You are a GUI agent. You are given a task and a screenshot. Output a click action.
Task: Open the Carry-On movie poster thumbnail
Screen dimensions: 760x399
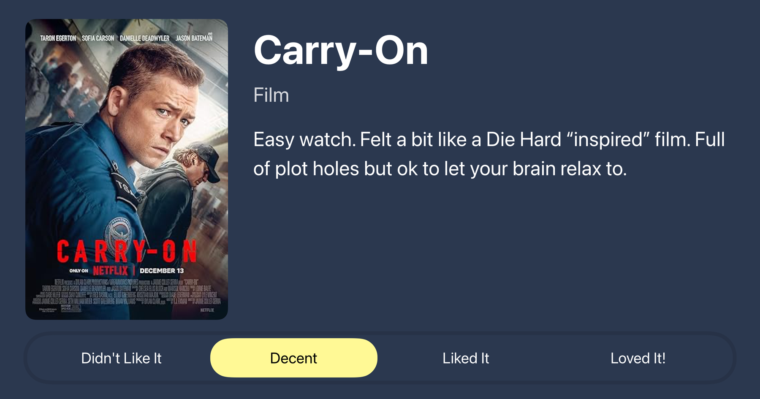click(127, 169)
